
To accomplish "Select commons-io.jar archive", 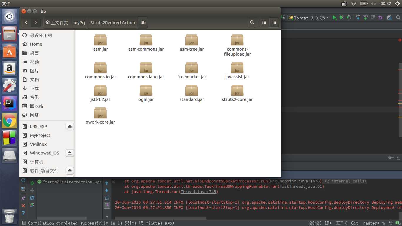I will coord(100,71).
